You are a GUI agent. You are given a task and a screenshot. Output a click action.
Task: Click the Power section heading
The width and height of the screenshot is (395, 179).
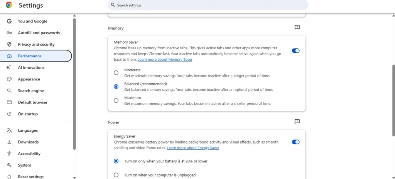coord(114,122)
